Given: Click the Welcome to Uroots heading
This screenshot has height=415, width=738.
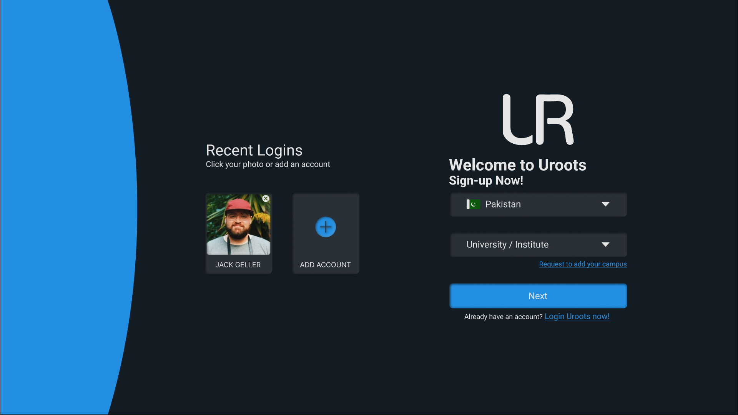Looking at the screenshot, I should click(x=517, y=165).
